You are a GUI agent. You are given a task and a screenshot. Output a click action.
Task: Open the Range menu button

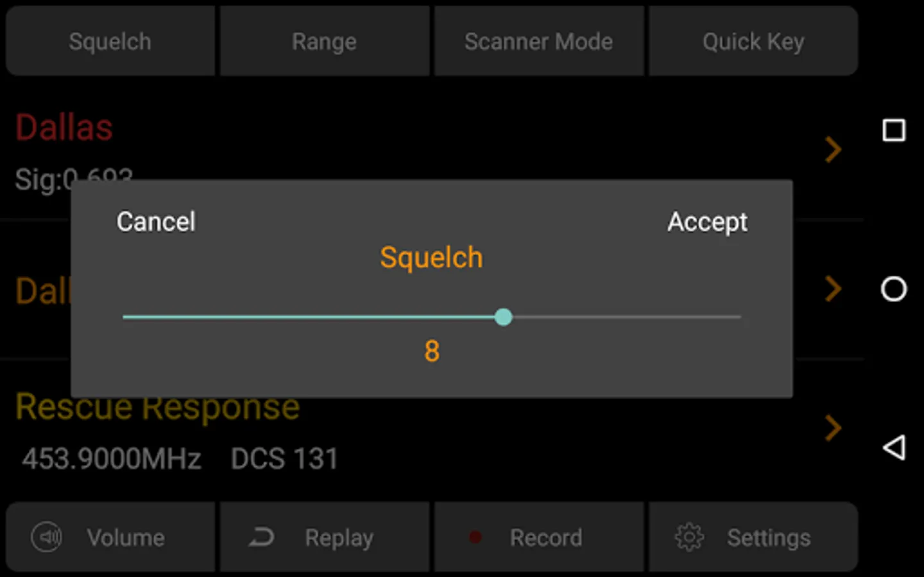tap(324, 42)
